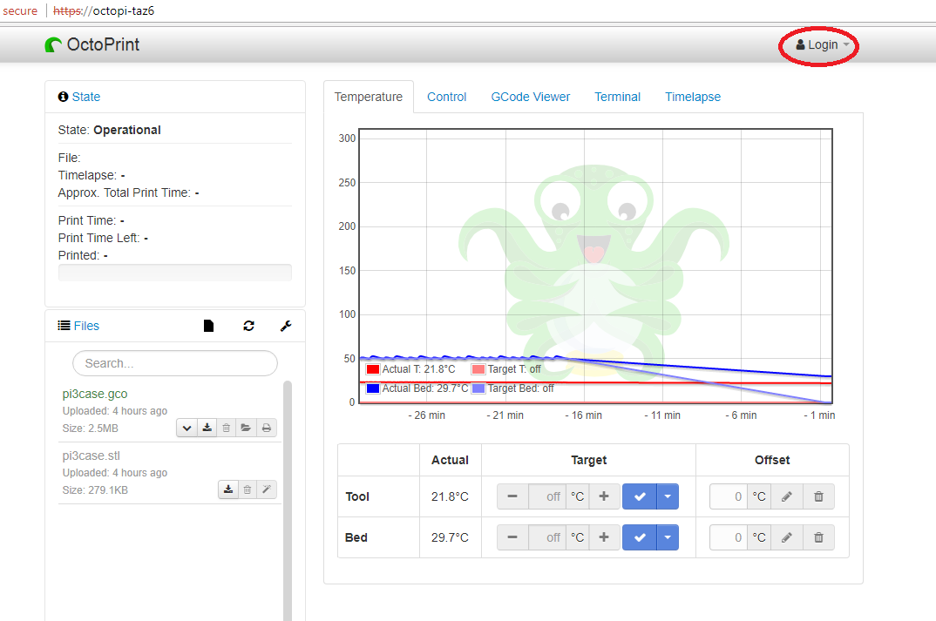Delete the pi3case.gco file
This screenshot has width=936, height=621.
[227, 429]
